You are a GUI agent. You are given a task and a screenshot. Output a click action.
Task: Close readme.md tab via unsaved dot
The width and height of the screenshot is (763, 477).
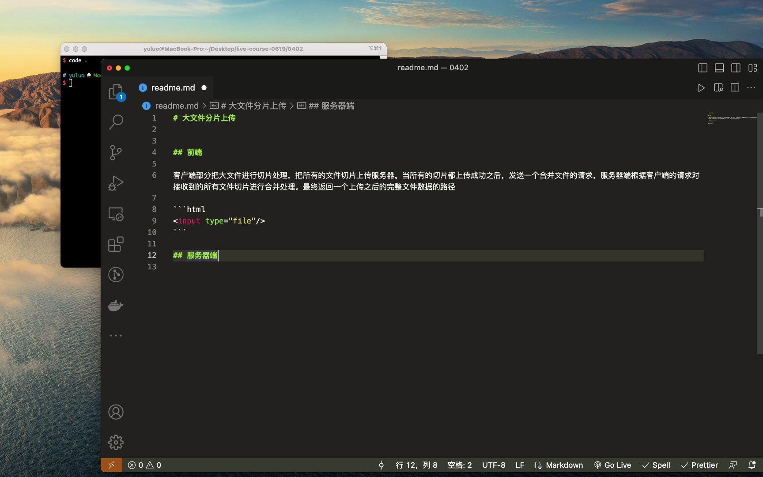[x=204, y=88]
